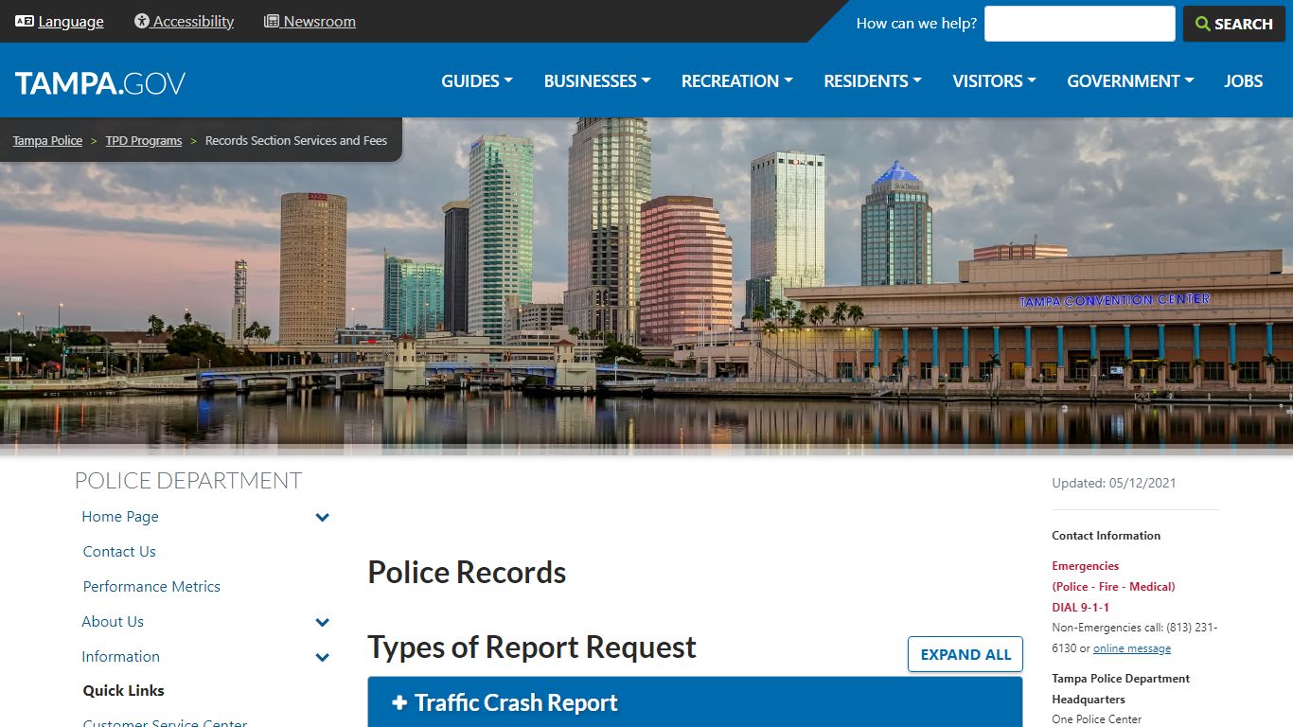Open About Us sidebar link
Image resolution: width=1293 pixels, height=727 pixels.
click(113, 621)
